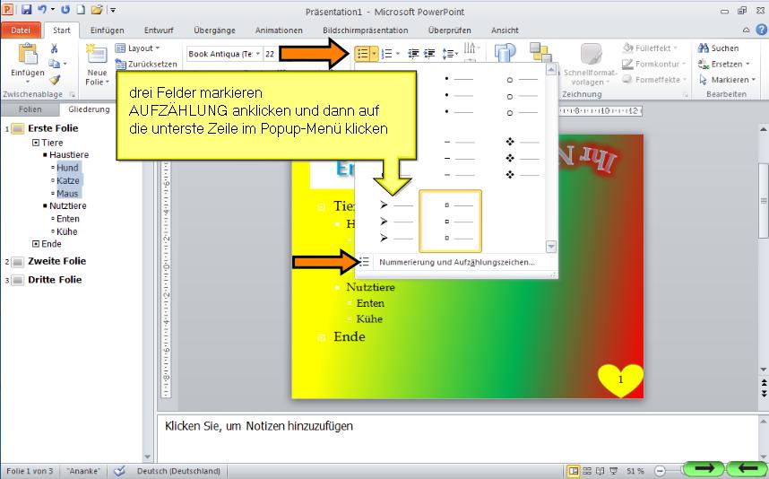Screen dimensions: 769x479
Task: Click the Neue Folie slide icon
Action: pyautogui.click(x=97, y=56)
